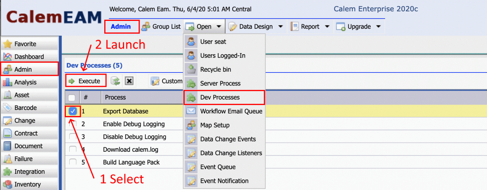Click the Customize icon in the toolbar
The width and height of the screenshot is (487, 190).
(155, 81)
